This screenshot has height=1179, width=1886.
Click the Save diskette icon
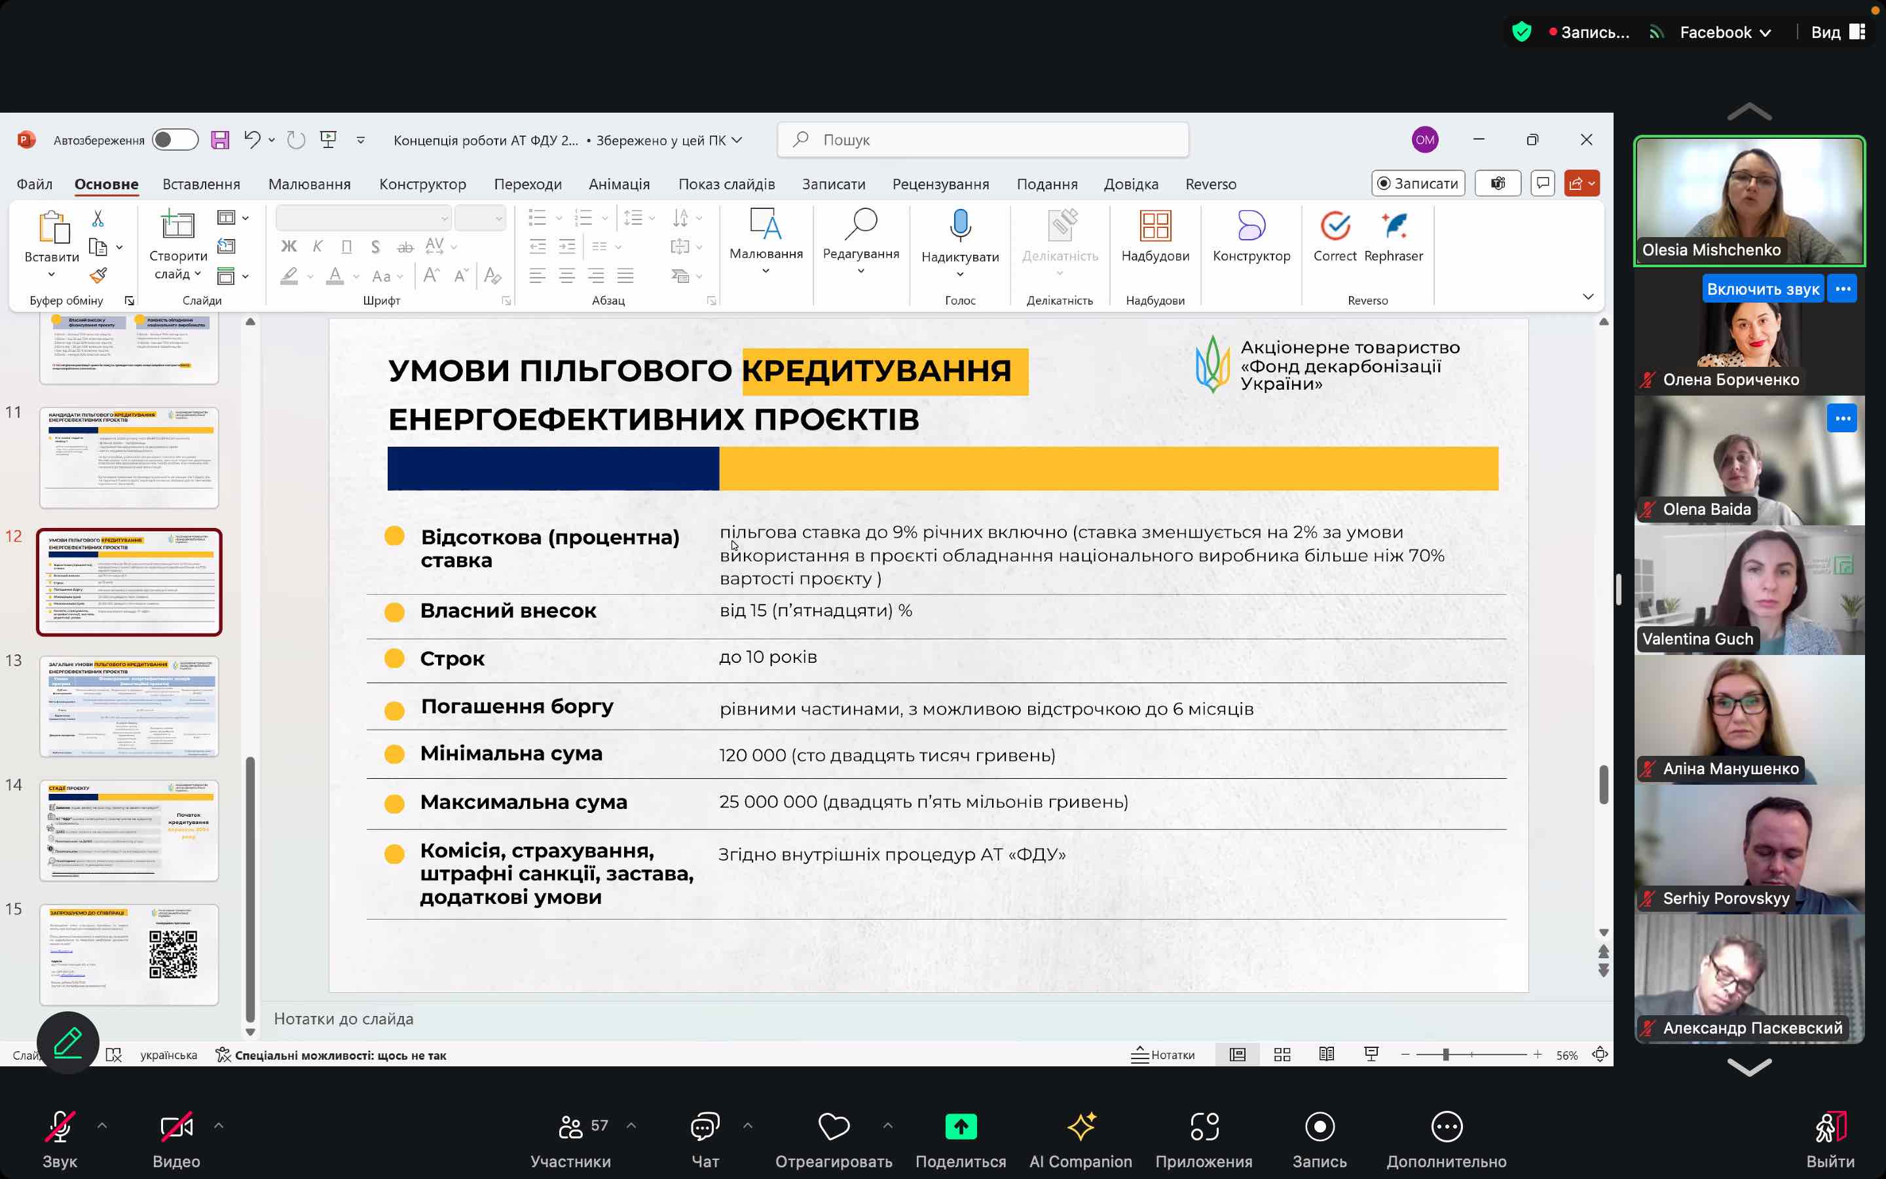220,140
